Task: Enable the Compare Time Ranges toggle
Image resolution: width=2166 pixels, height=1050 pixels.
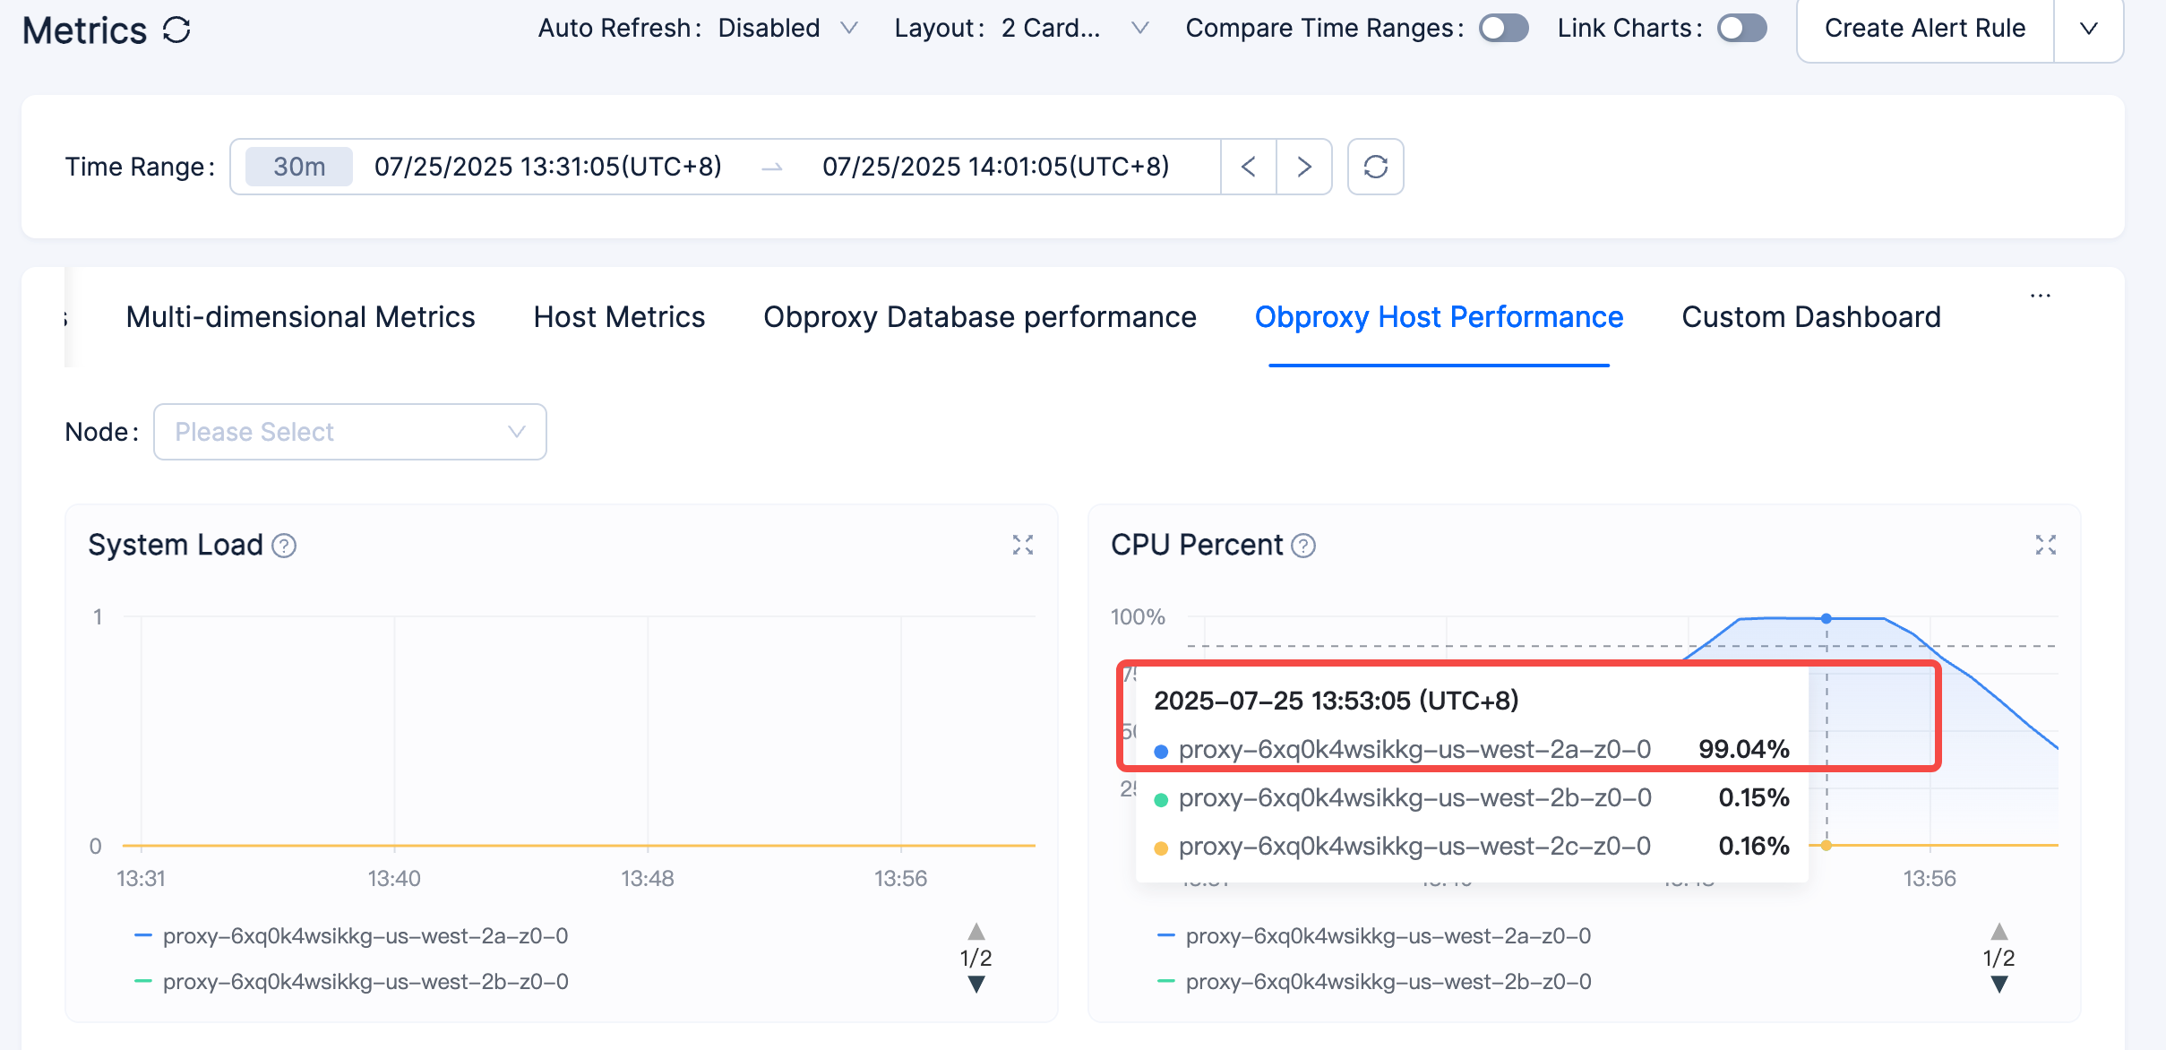Action: click(x=1503, y=28)
